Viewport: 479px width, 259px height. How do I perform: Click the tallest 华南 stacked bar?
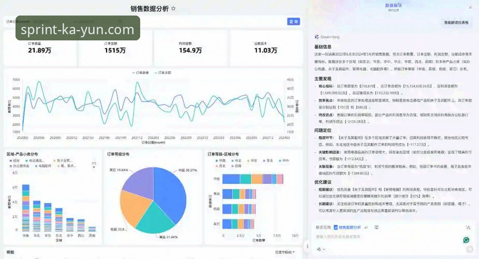[26, 208]
